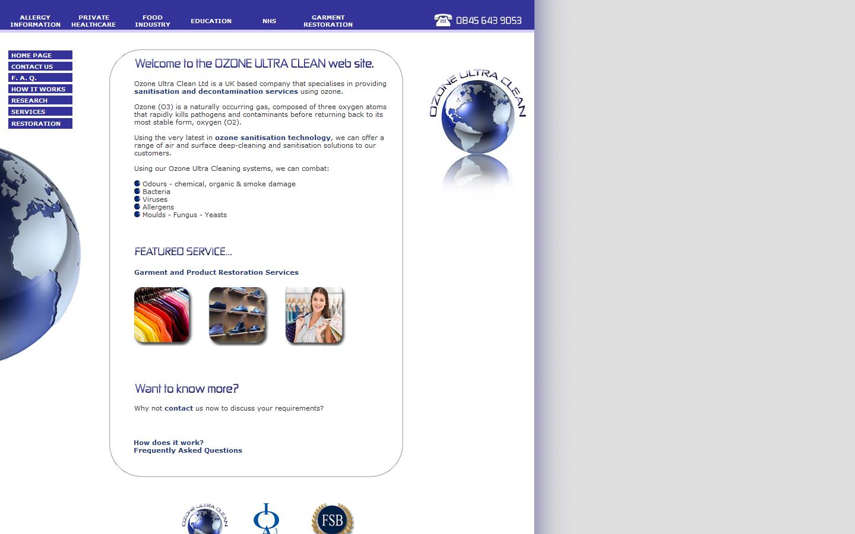
Task: Click the footer Ozone Ultra Clean logo
Action: pyautogui.click(x=205, y=519)
